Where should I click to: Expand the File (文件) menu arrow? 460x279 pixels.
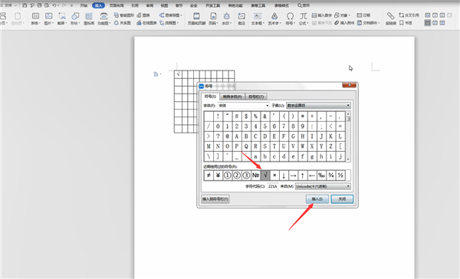tap(15, 5)
